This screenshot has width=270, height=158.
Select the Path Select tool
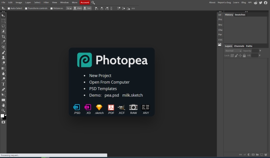pyautogui.click(x=3, y=95)
